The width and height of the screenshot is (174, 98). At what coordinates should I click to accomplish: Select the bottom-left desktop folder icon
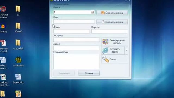[2, 94]
